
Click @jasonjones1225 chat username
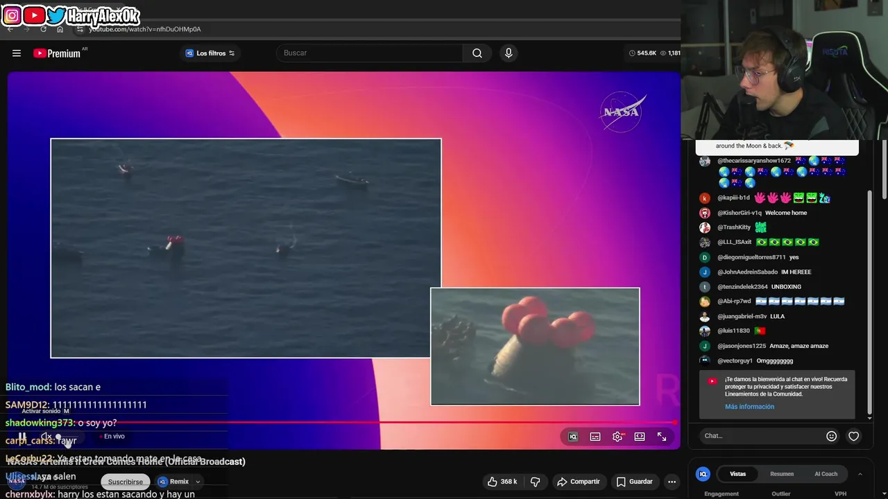(742, 346)
